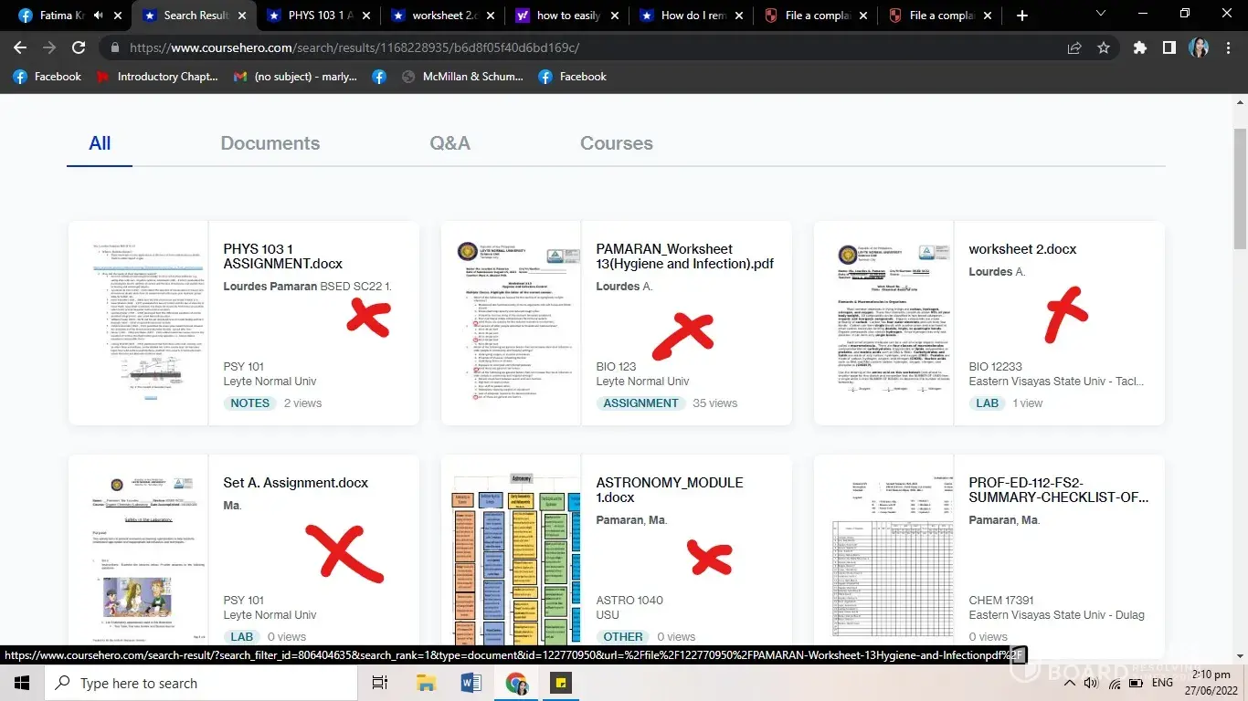This screenshot has height=701, width=1248.
Task: Click the share page icon in address bar
Action: click(1074, 47)
